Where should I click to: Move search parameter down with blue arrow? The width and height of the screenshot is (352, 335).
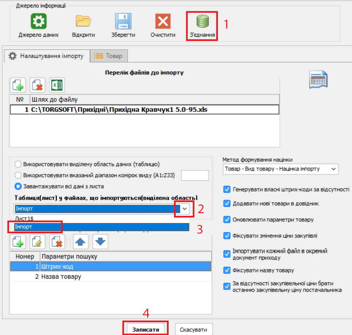click(x=100, y=242)
